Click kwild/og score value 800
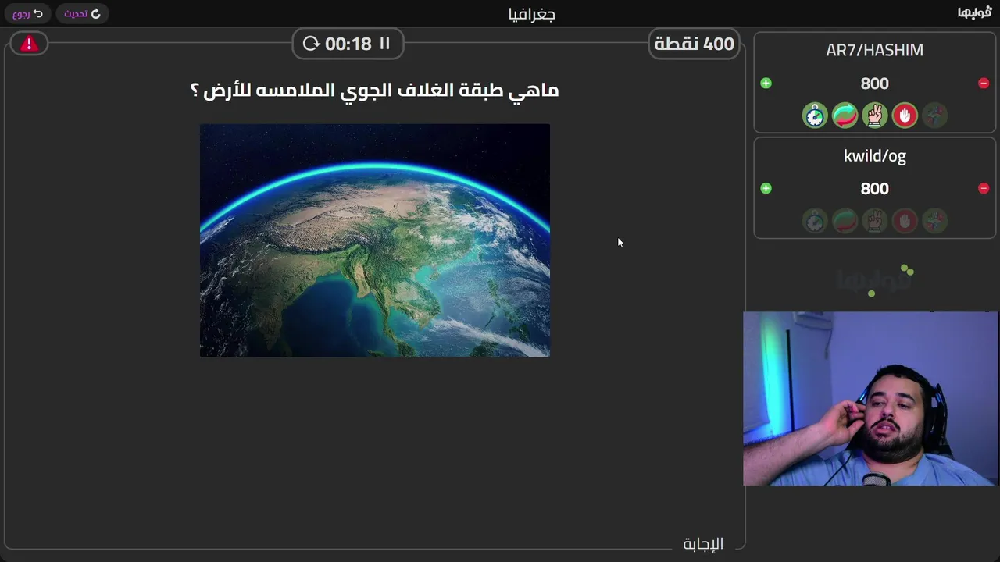Viewport: 1000px width, 562px height. [x=875, y=189]
